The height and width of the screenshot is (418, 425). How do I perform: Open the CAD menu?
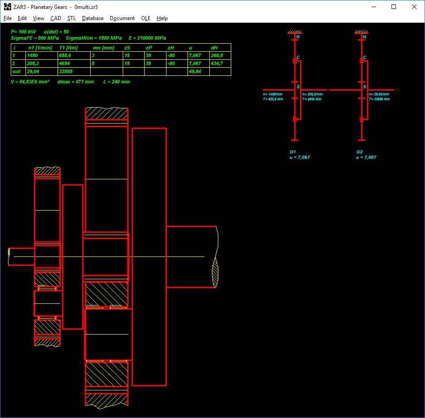56,18
